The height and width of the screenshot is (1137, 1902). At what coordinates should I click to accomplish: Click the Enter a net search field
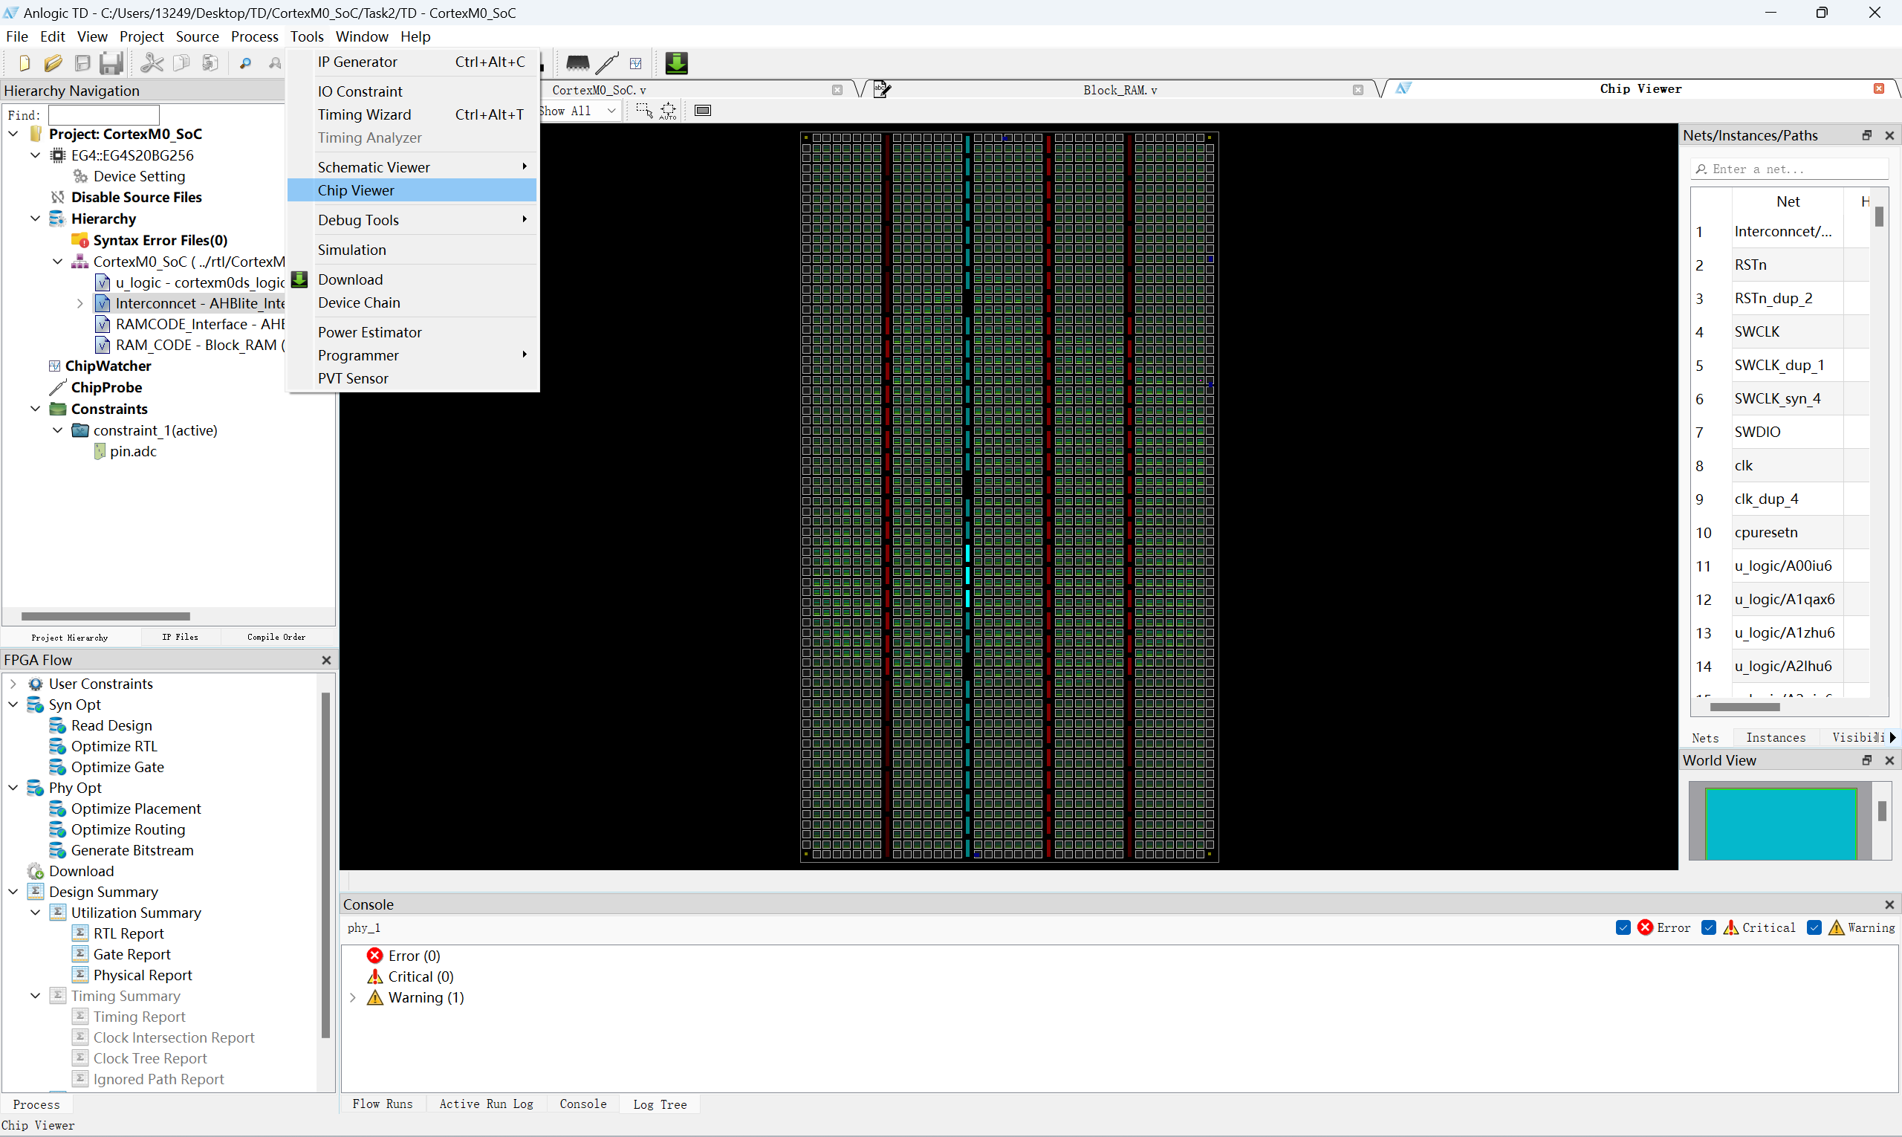pos(1793,169)
